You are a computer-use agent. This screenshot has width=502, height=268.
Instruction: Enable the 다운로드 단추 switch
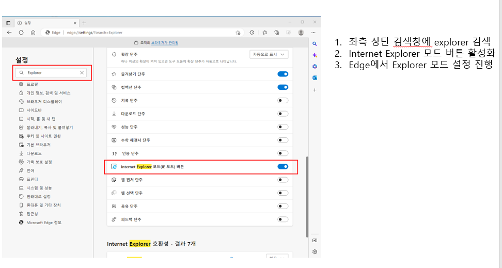[x=283, y=114]
